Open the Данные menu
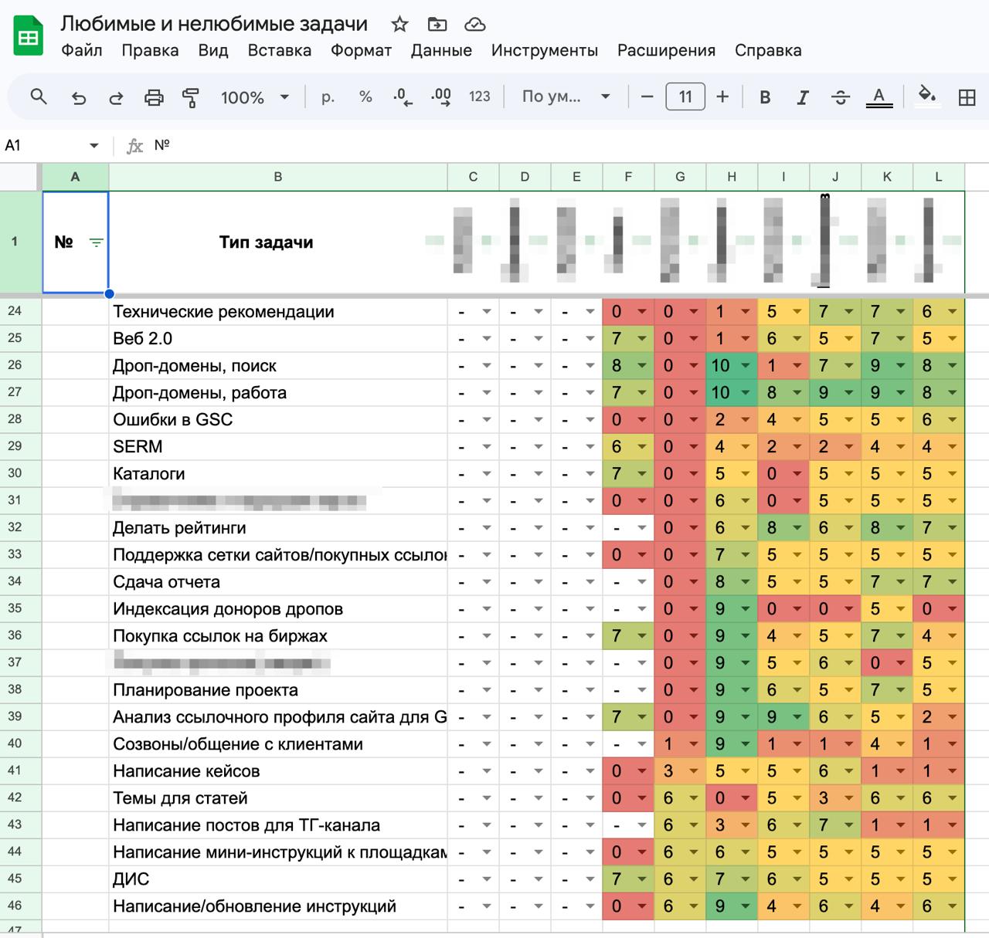Screen dimensions: 989x938 (441, 51)
